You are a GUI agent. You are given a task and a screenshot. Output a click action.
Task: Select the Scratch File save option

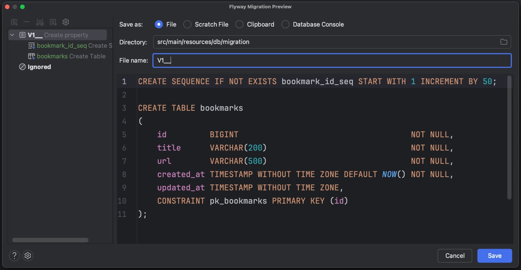(187, 24)
